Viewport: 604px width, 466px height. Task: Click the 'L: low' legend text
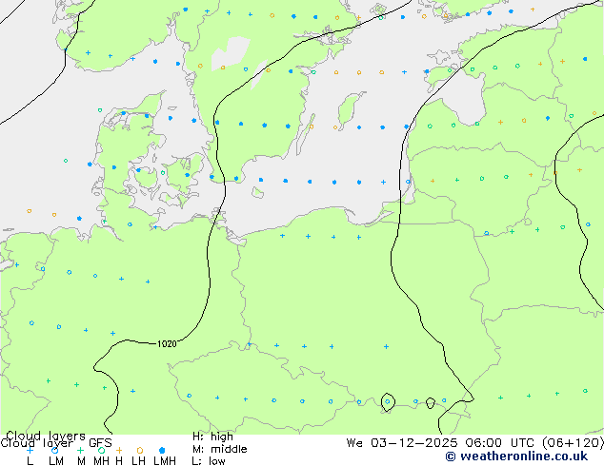pos(209,460)
